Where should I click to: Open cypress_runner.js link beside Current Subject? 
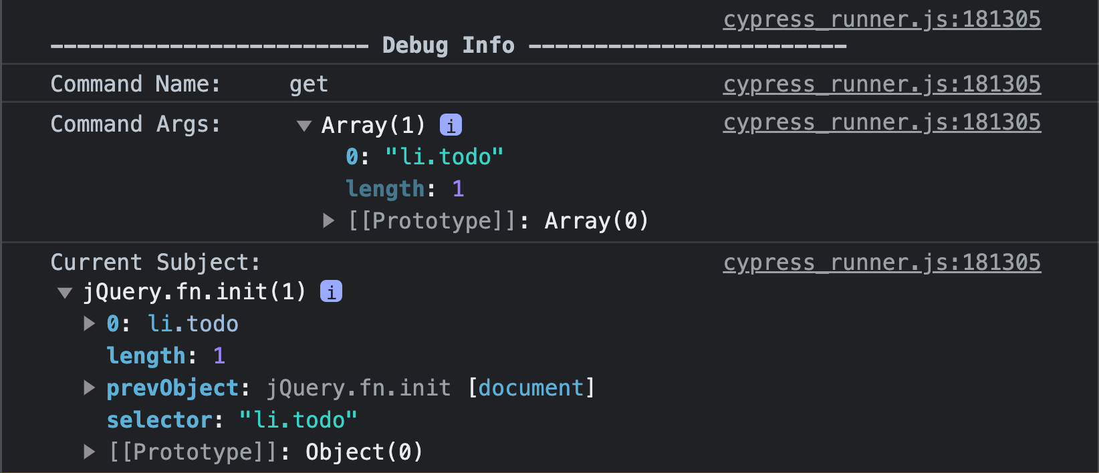(x=882, y=263)
